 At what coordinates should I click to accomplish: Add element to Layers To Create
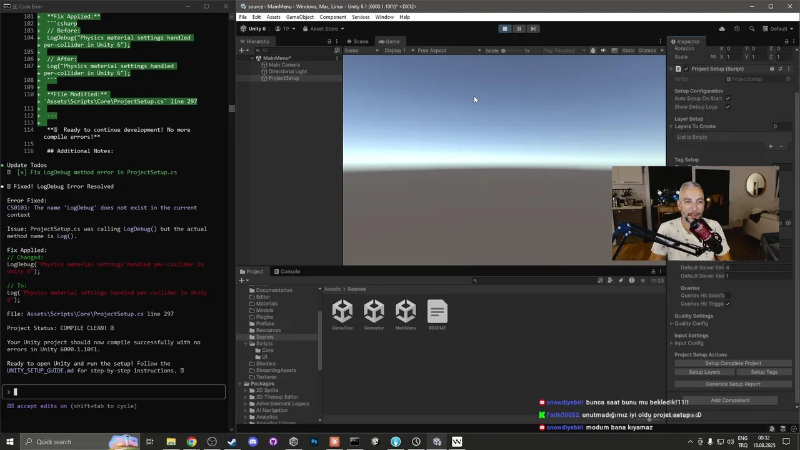coord(771,146)
